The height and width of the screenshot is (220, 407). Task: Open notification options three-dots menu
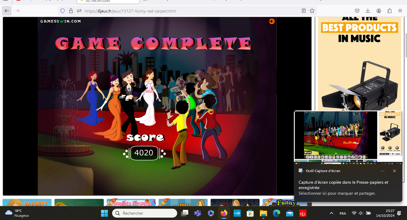[x=382, y=171]
